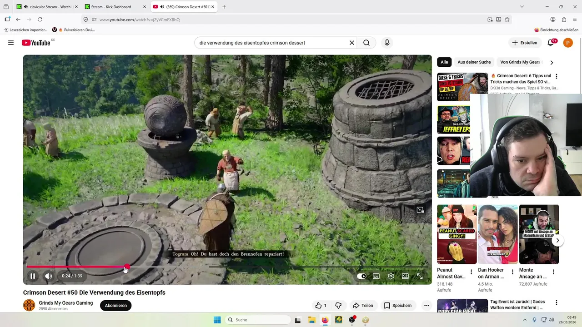Go back in browser history
Image resolution: width=582 pixels, height=327 pixels.
pyautogui.click(x=18, y=20)
